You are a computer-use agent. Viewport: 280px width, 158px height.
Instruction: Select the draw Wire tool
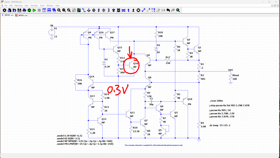84,10
